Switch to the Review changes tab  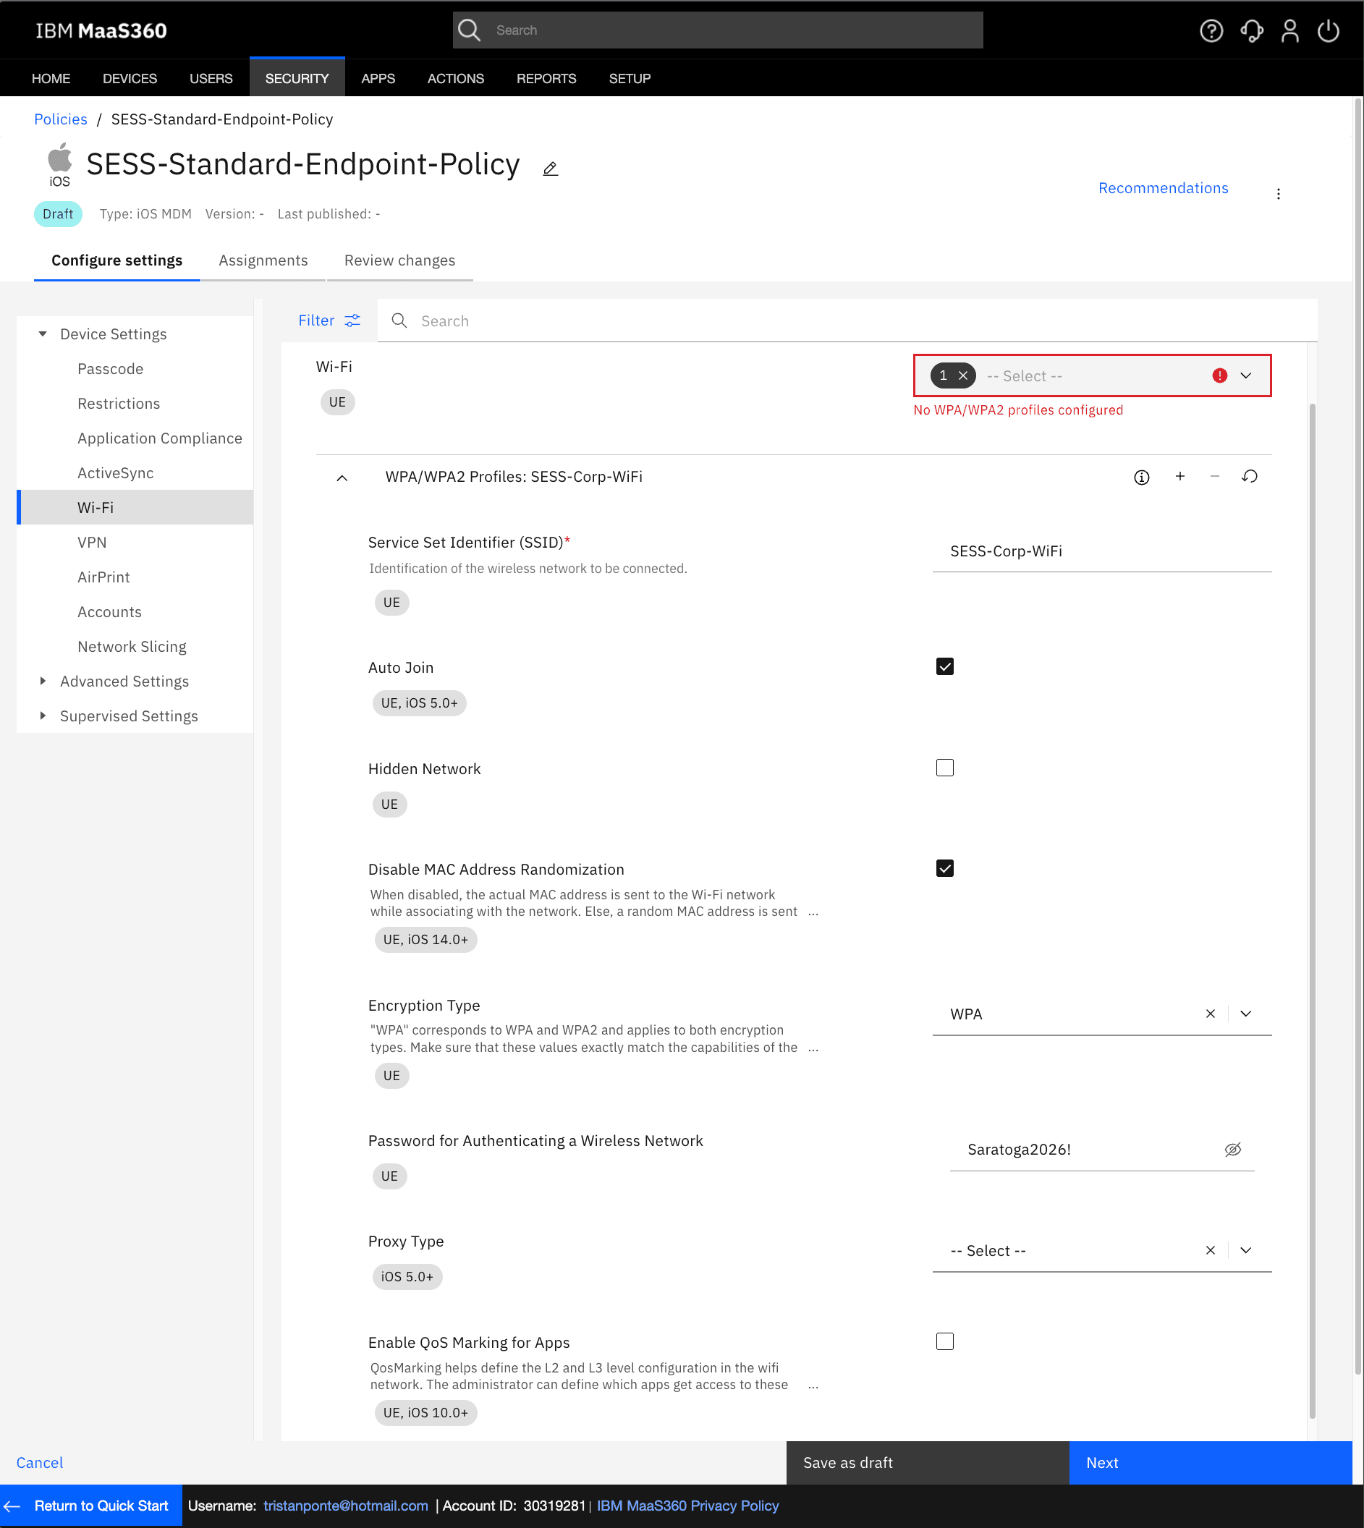[x=399, y=260]
